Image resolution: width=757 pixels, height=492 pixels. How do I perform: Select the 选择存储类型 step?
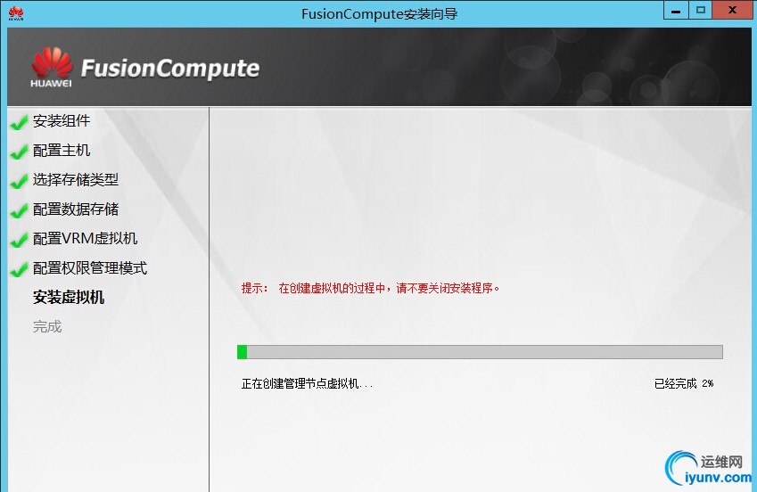click(76, 180)
